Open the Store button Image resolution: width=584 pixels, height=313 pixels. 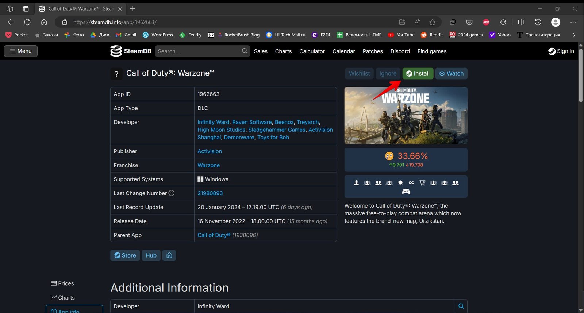125,255
